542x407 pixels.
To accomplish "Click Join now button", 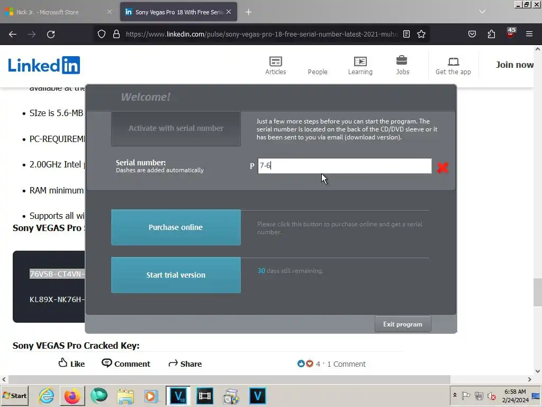I will [514, 65].
